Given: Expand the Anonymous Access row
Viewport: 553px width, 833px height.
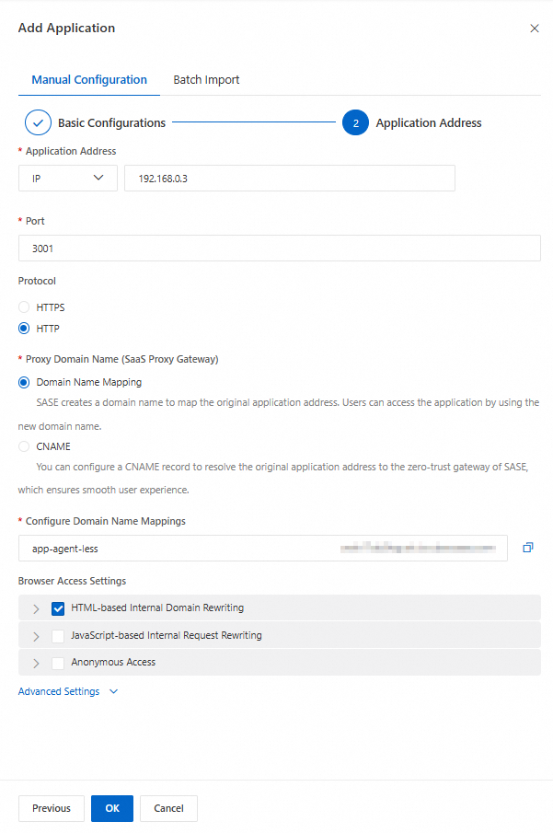Looking at the screenshot, I should click(x=36, y=663).
